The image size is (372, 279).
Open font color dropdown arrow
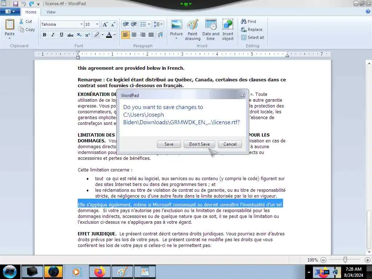pyautogui.click(x=115, y=35)
